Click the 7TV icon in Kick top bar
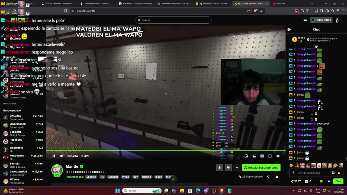 305,20
